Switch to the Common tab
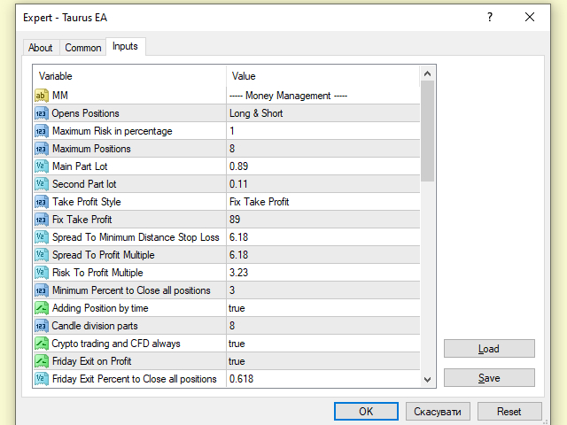This screenshot has width=567, height=425. coord(82,48)
